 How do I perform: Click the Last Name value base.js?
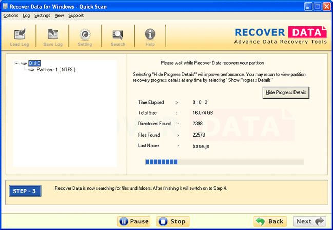point(201,146)
